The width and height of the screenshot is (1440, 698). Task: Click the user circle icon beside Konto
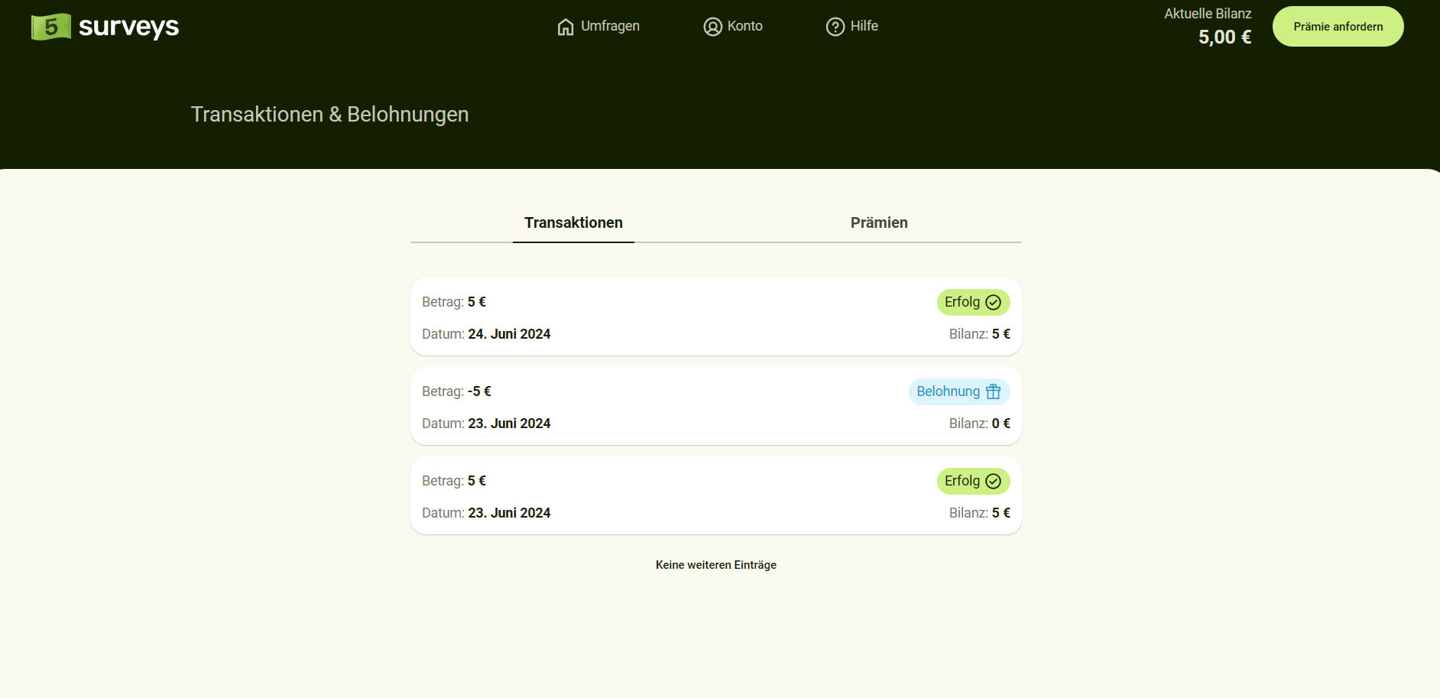[712, 27]
